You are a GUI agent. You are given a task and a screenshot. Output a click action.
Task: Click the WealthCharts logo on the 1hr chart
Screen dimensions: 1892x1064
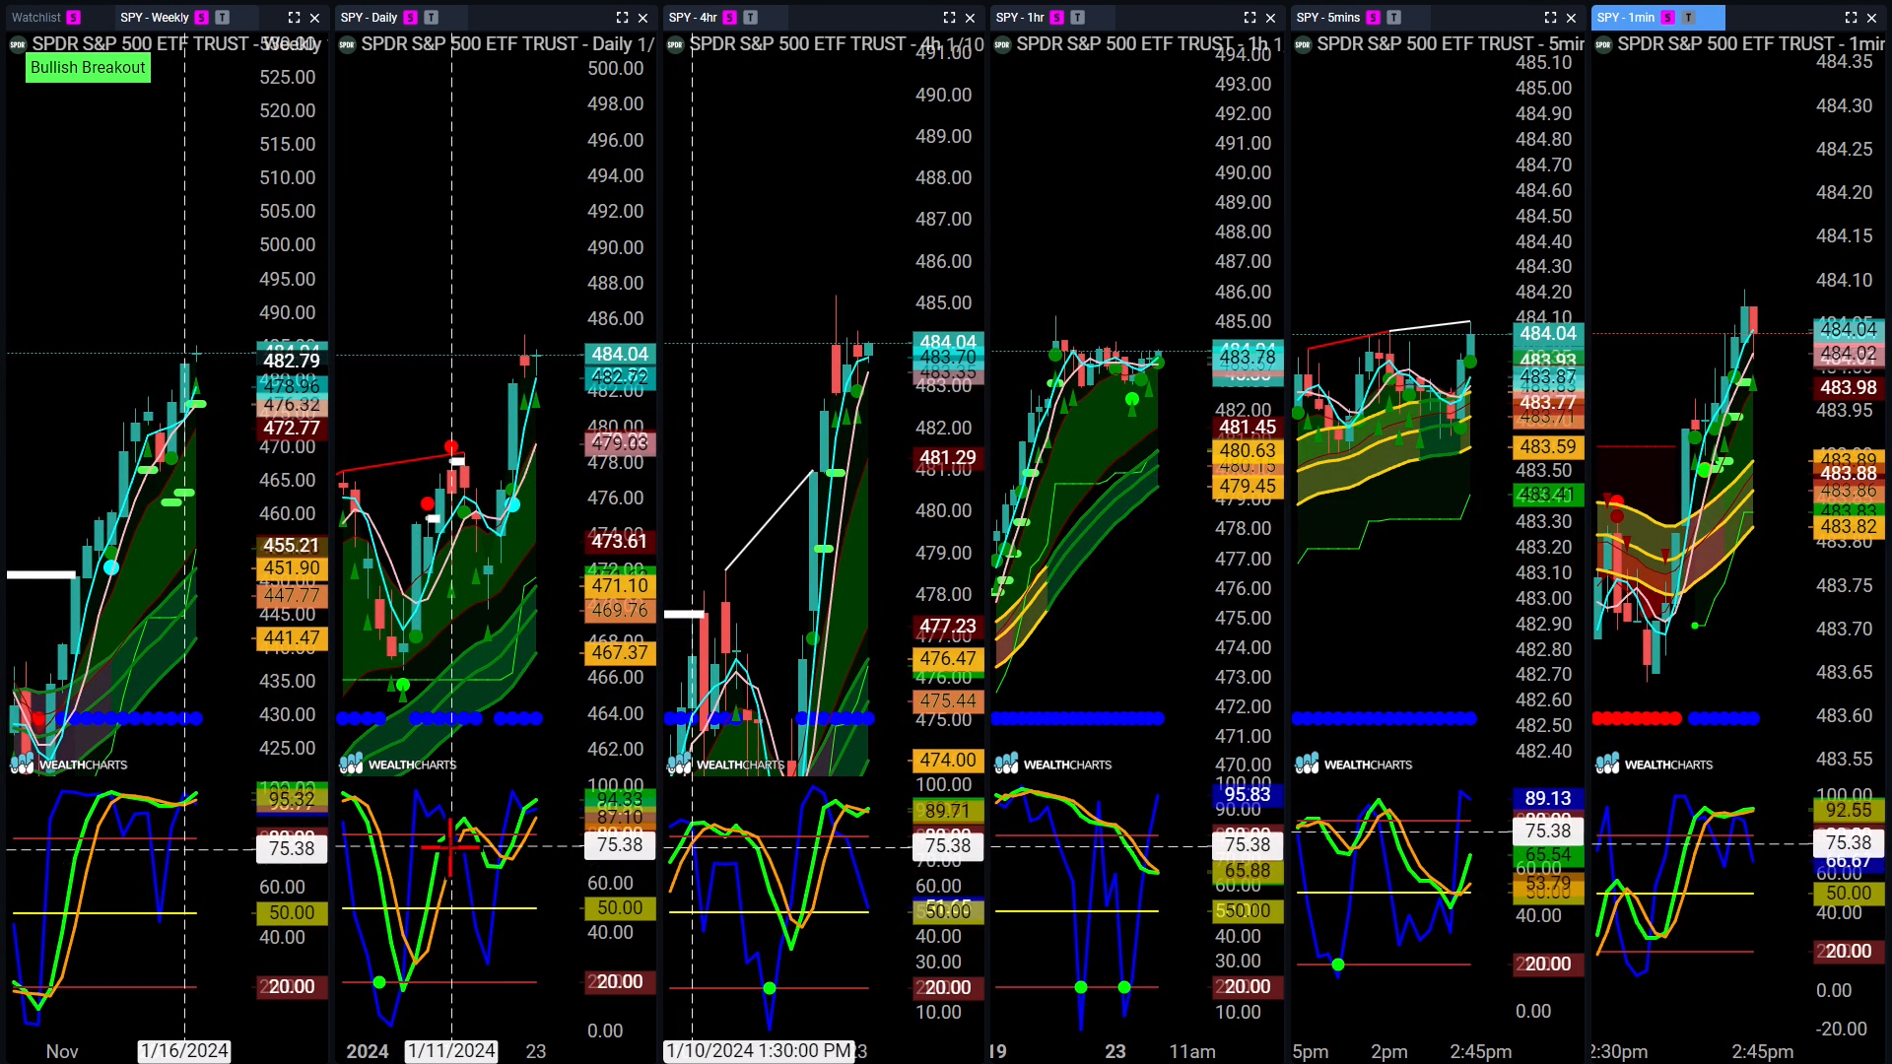pyautogui.click(x=1053, y=764)
